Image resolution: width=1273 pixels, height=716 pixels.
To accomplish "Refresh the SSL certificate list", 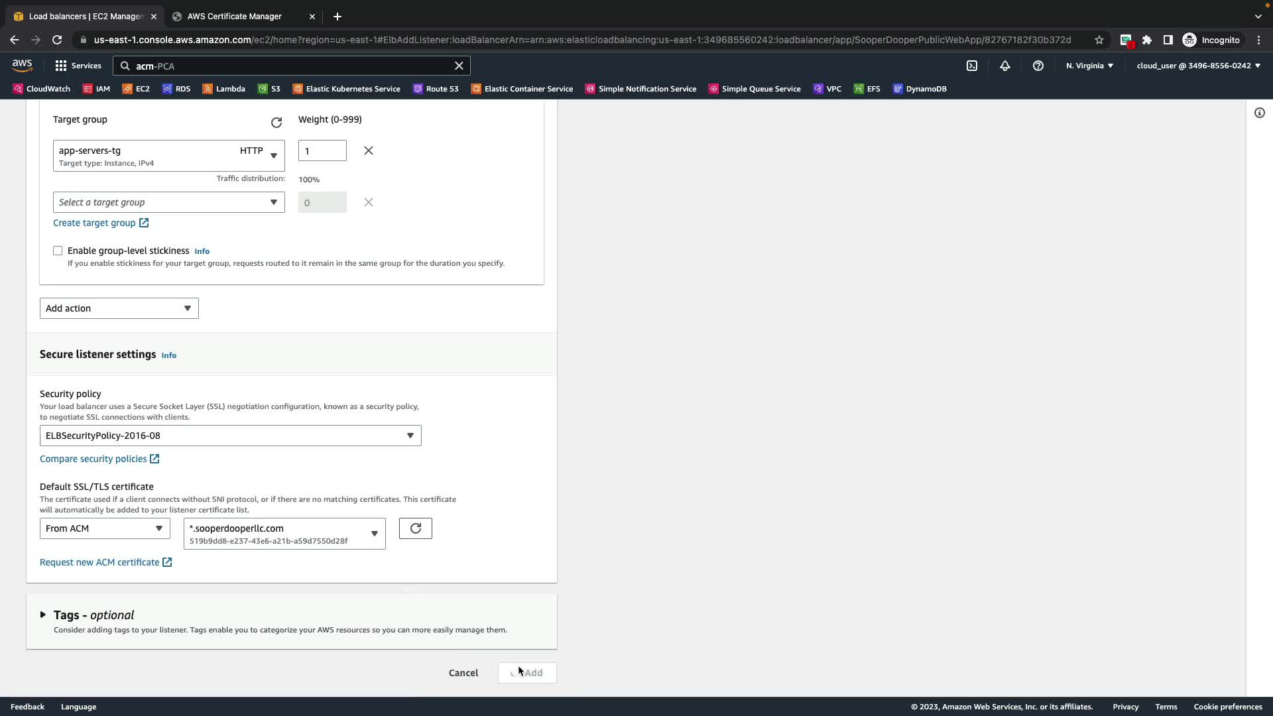I will pyautogui.click(x=416, y=528).
